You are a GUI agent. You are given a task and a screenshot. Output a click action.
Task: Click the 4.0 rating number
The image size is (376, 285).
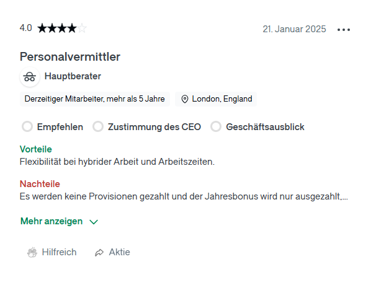pyautogui.click(x=25, y=28)
